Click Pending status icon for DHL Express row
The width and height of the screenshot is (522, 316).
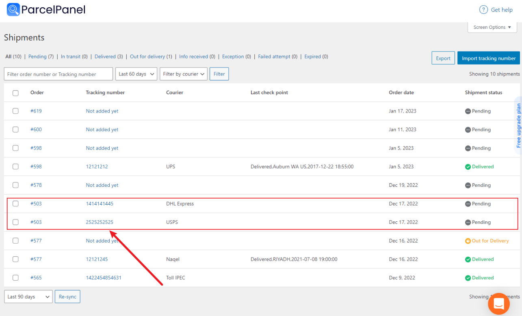pos(468,204)
